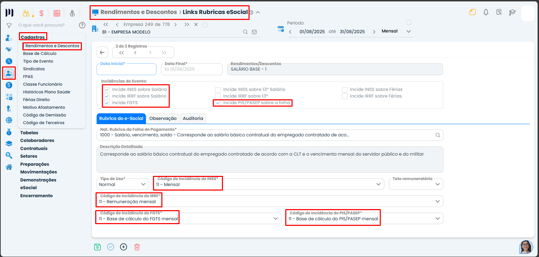Viewport: 539px width, 257px height.
Task: Open Base de Cálculo menu item
Action: [x=40, y=53]
